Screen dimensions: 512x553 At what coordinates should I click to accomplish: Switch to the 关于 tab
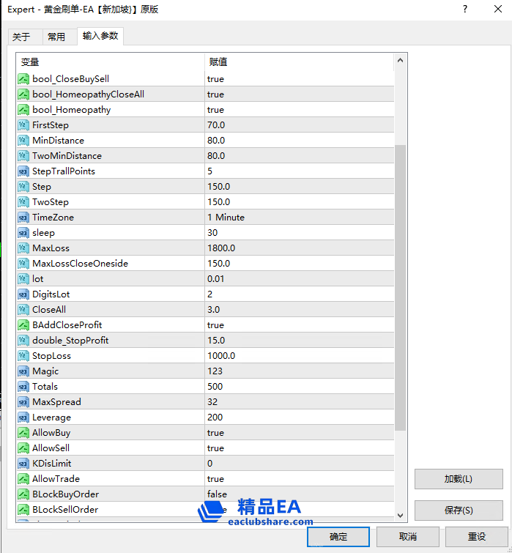pos(21,37)
